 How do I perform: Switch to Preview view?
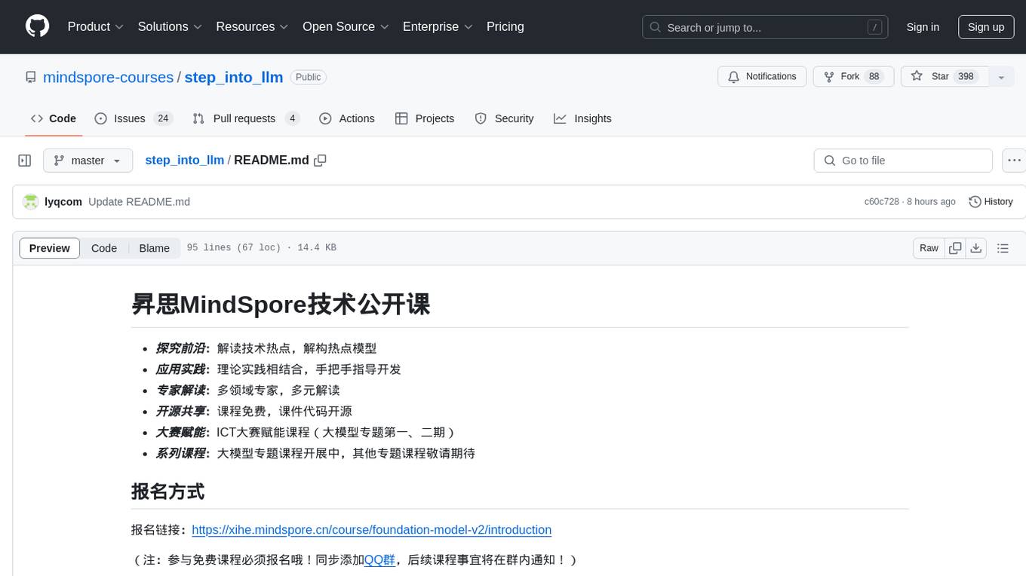pyautogui.click(x=50, y=248)
